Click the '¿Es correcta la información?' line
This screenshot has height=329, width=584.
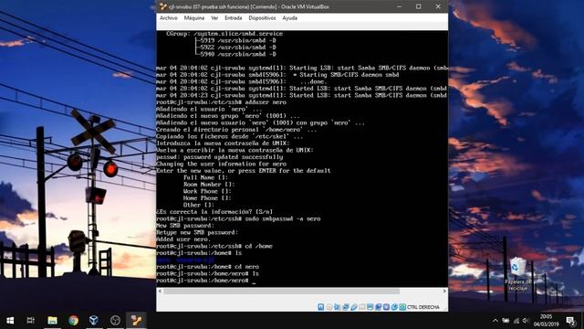pyautogui.click(x=214, y=212)
